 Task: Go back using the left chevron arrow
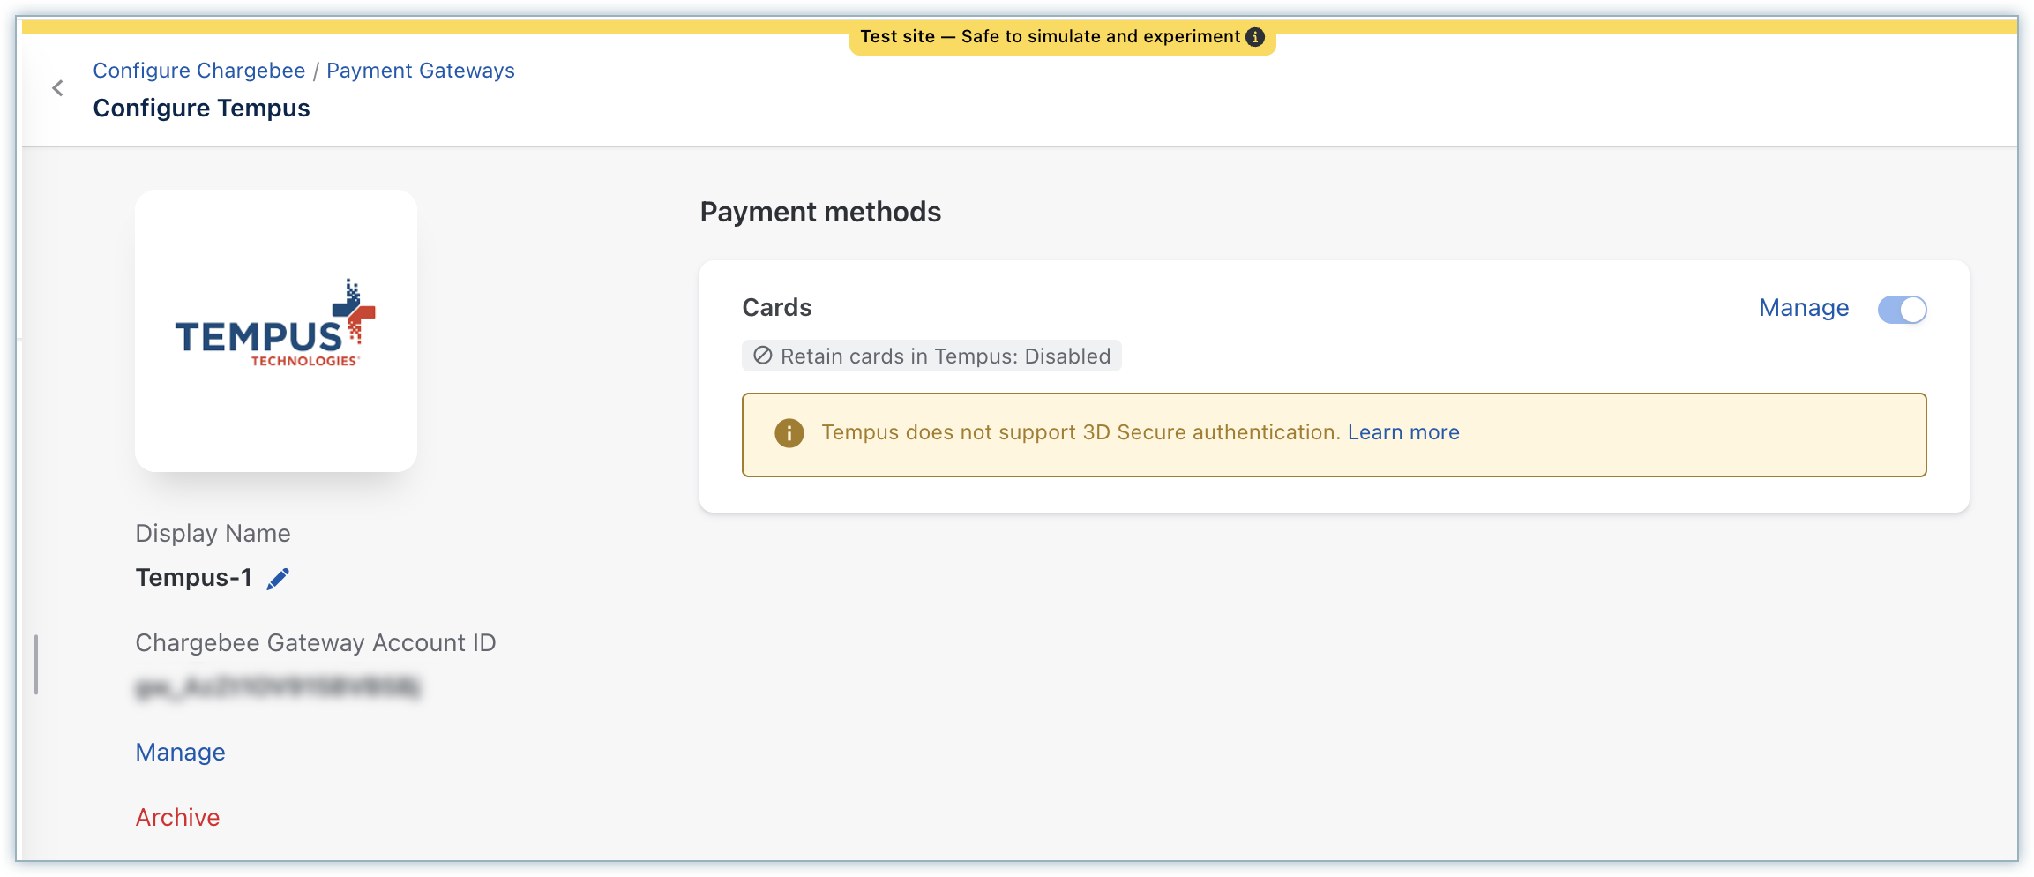(58, 88)
